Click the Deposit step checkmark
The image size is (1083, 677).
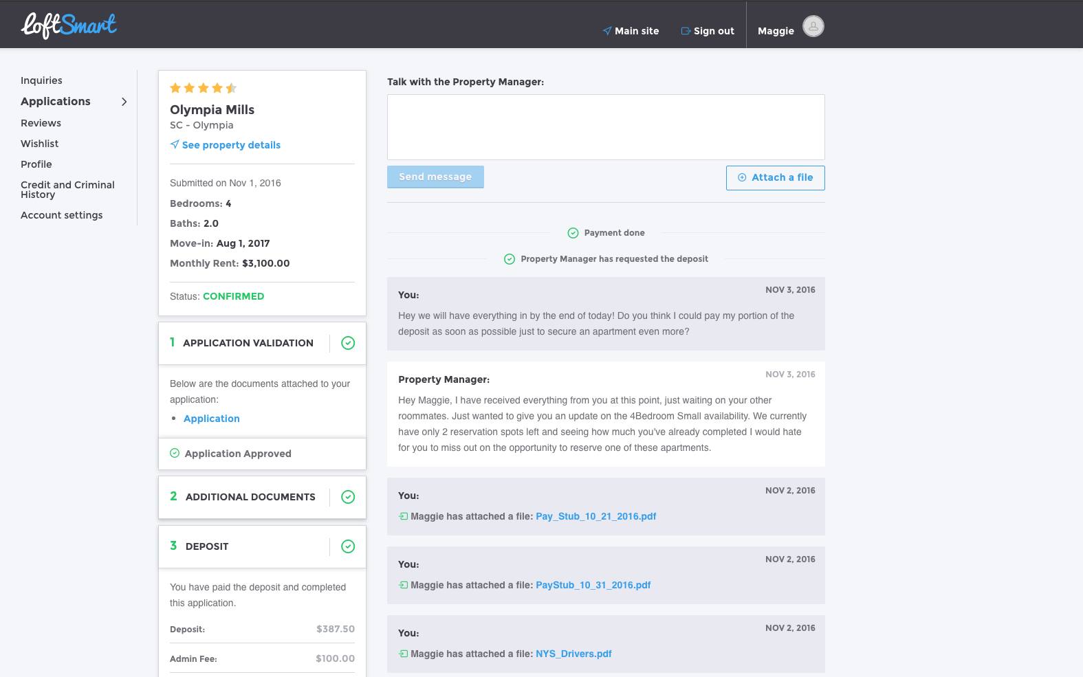pyautogui.click(x=348, y=546)
